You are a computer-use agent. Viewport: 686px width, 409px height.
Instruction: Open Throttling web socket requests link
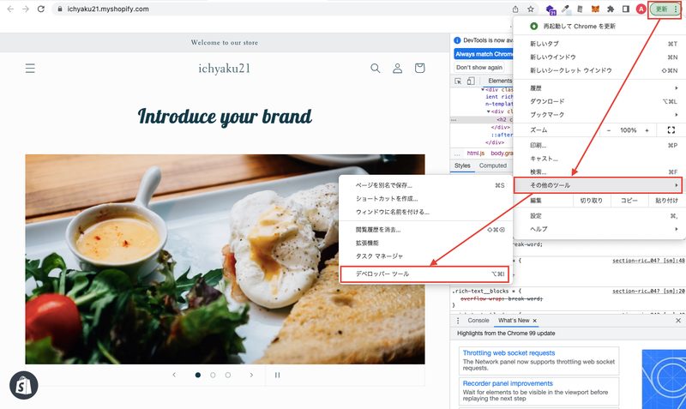pyautogui.click(x=508, y=353)
